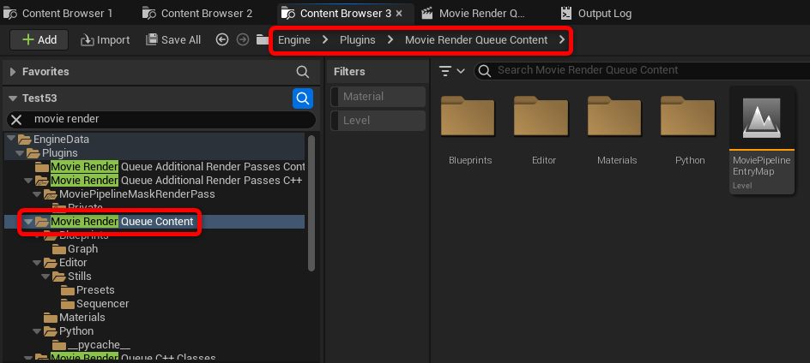Switch to Content Browser 1 tab
This screenshot has height=363, width=810.
coord(57,14)
